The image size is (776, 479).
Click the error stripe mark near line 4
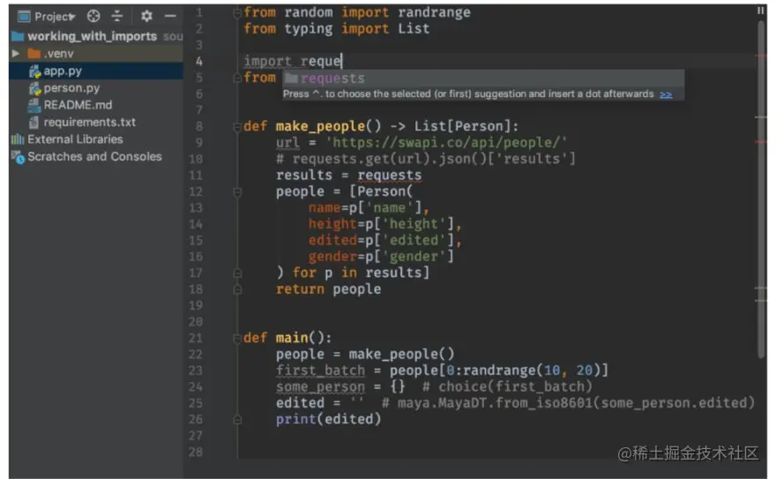(x=761, y=56)
